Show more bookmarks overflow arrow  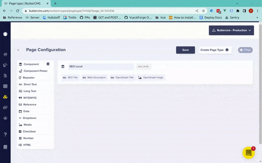[x=257, y=17]
